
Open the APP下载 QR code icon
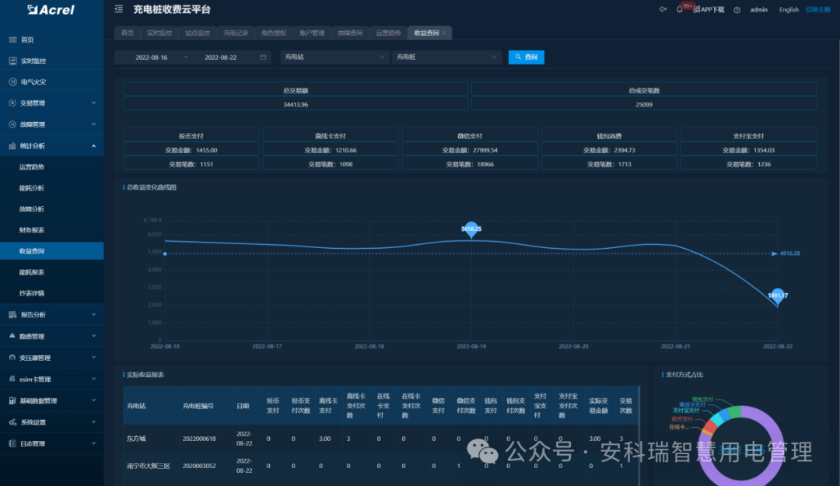point(698,9)
